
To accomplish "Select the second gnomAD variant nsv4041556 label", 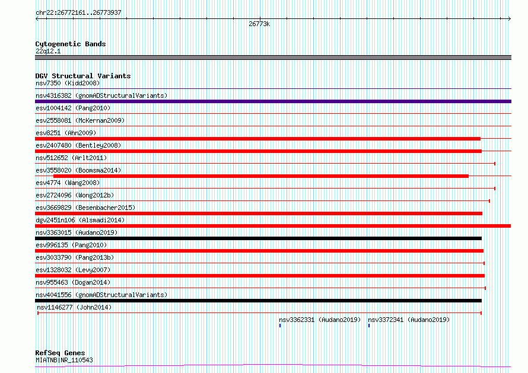I will point(101,295).
